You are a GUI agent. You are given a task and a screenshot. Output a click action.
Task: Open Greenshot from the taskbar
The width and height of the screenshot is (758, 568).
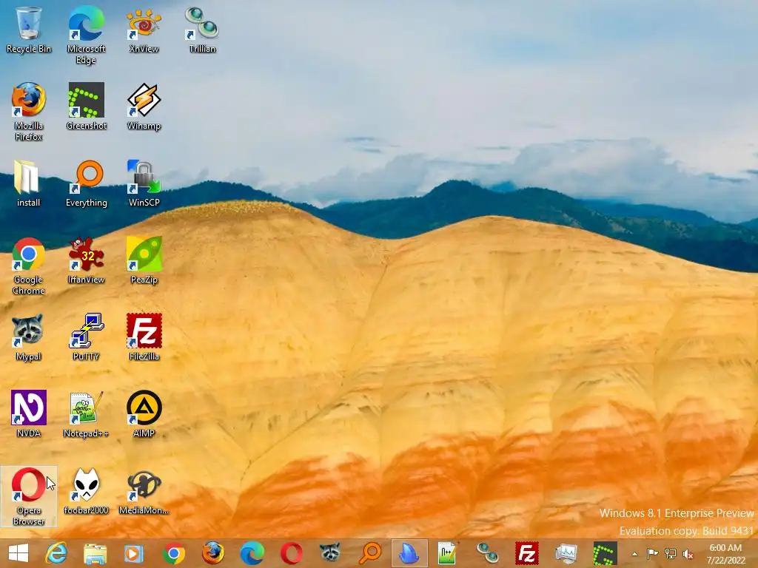[x=606, y=553]
